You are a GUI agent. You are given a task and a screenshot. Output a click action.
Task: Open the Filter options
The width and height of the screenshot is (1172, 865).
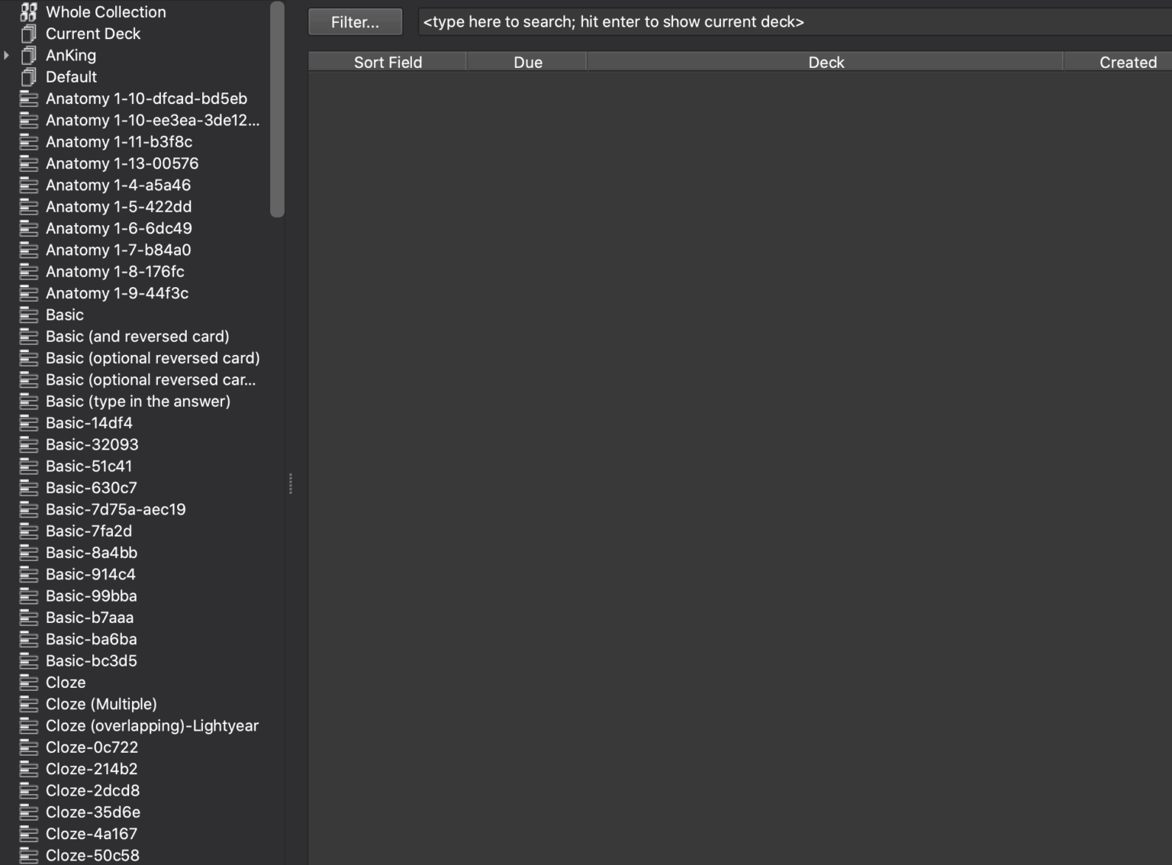(354, 21)
